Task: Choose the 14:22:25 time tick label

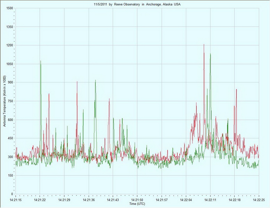Action: (x=259, y=200)
